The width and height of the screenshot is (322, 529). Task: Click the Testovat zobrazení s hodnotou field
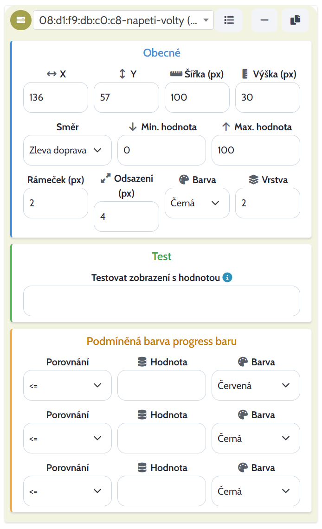161,301
